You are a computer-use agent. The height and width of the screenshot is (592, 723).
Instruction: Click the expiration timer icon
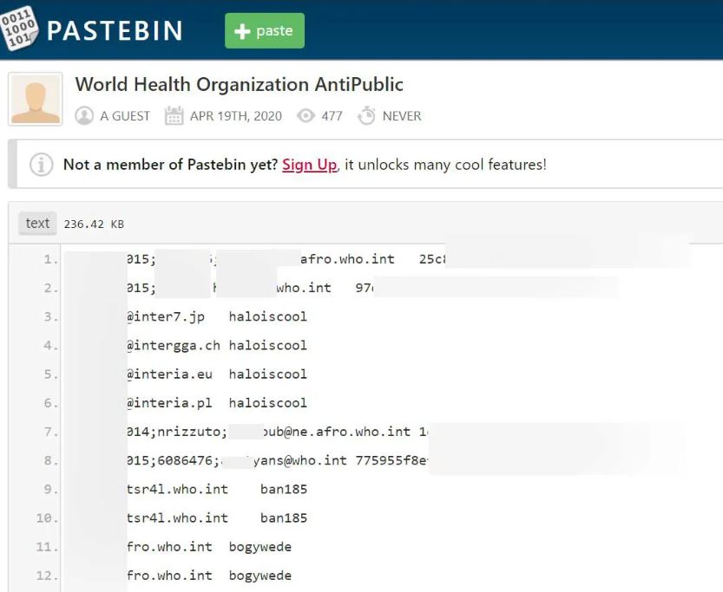(x=366, y=115)
